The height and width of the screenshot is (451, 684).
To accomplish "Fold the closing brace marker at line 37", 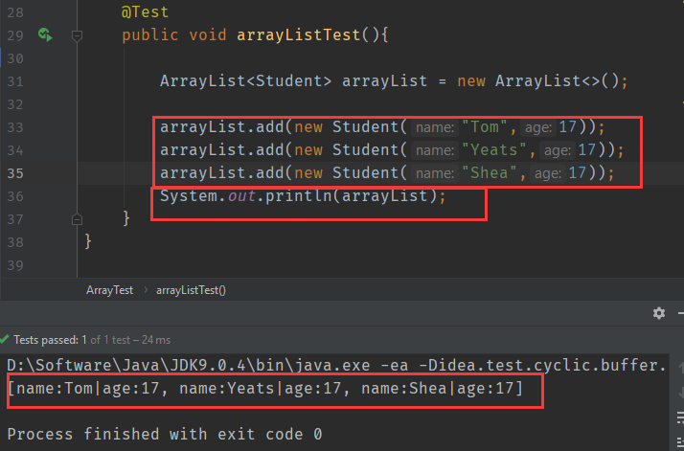I will [x=77, y=219].
